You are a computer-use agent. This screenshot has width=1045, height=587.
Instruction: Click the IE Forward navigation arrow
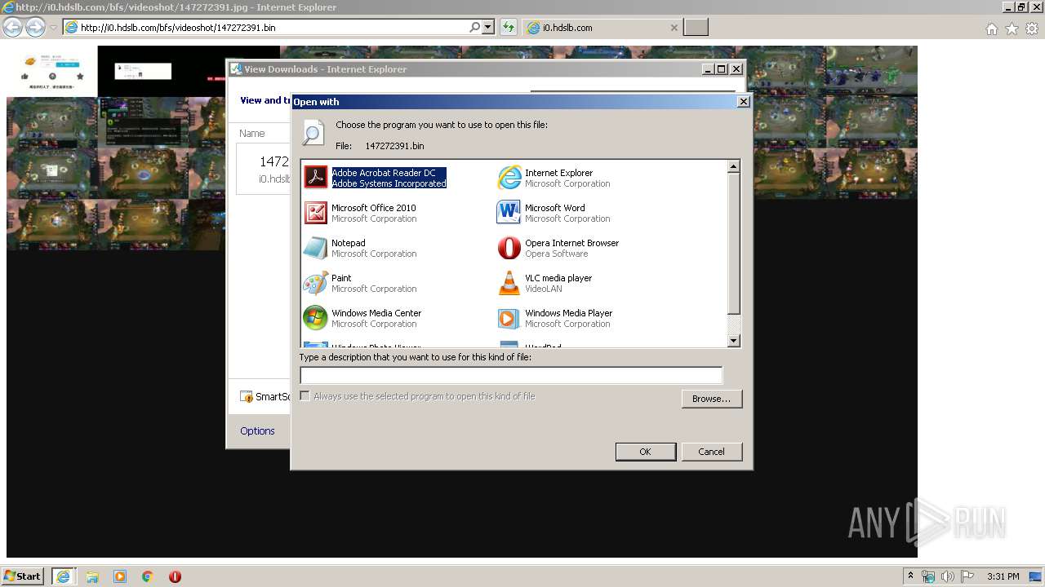tap(35, 27)
